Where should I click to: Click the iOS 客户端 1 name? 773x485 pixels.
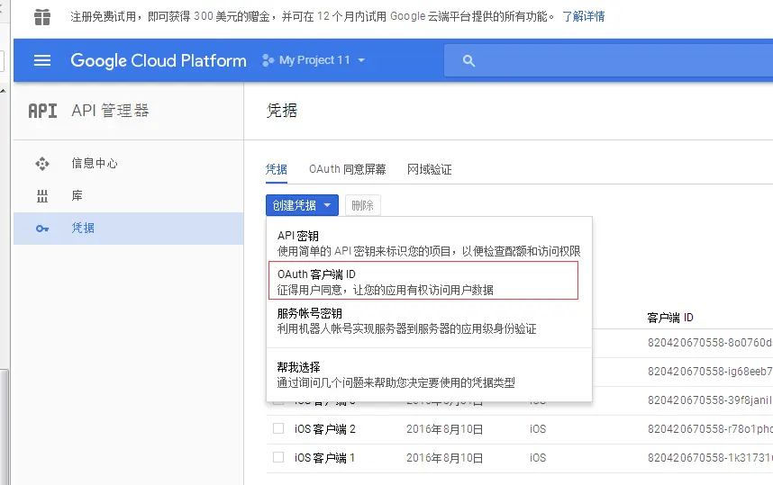[325, 458]
